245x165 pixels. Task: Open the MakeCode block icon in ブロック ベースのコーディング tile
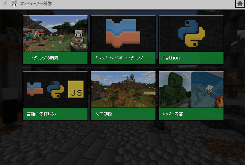(x=123, y=33)
